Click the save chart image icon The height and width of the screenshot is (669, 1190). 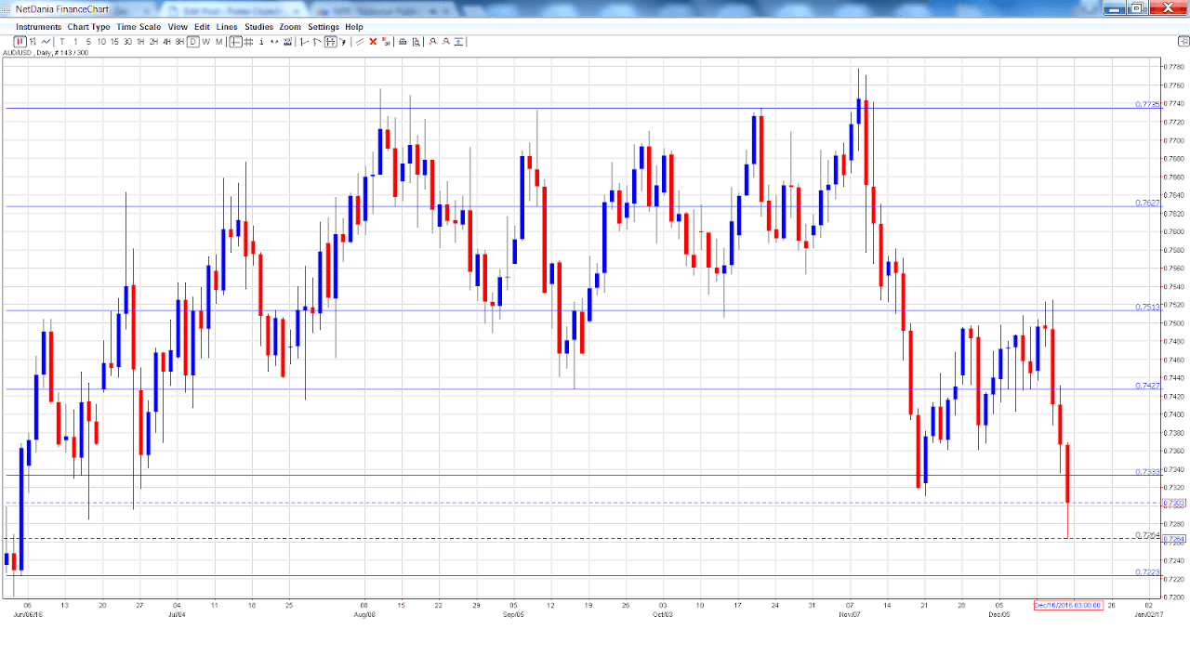pyautogui.click(x=287, y=42)
